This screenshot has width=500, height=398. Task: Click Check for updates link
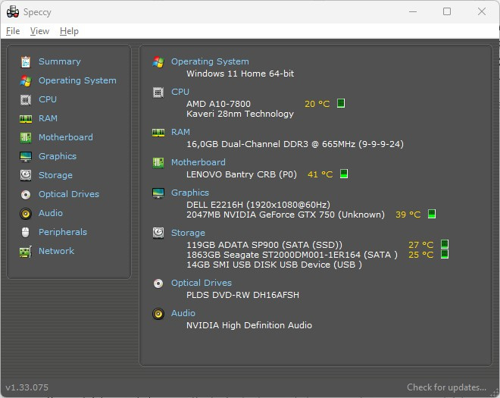(446, 387)
